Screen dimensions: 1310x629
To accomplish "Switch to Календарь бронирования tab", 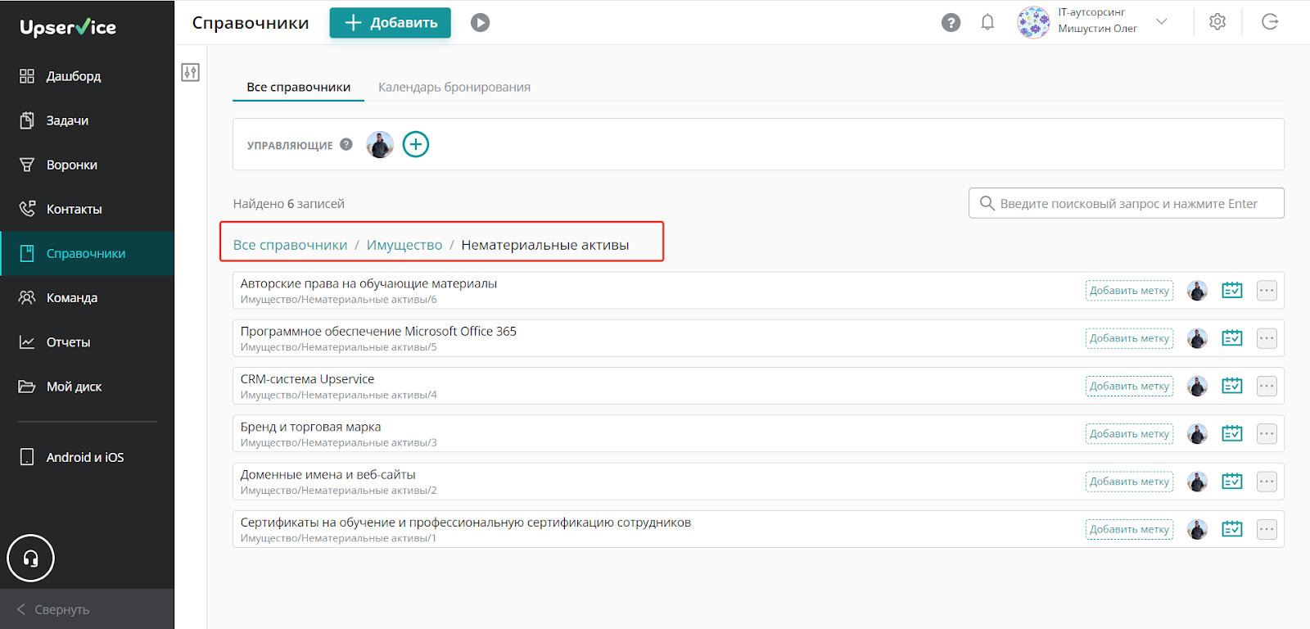I will pos(454,87).
